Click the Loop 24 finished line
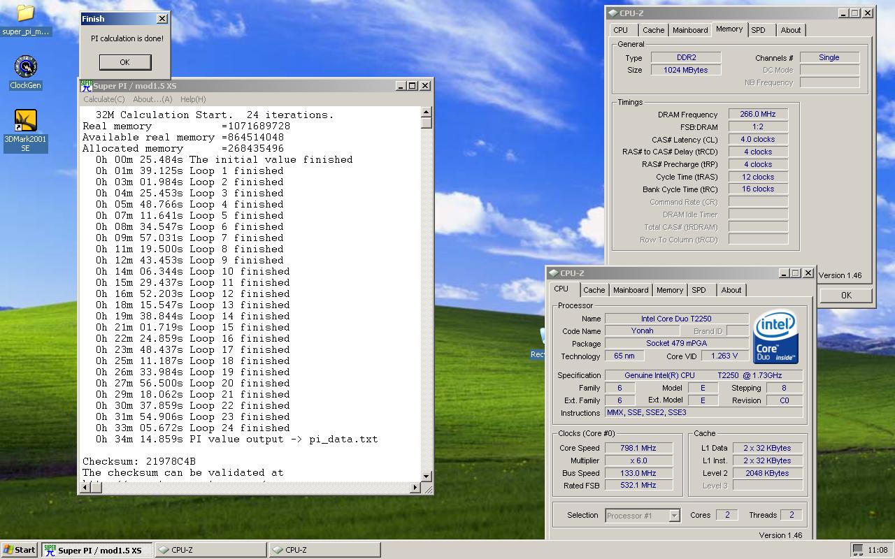 click(x=192, y=428)
